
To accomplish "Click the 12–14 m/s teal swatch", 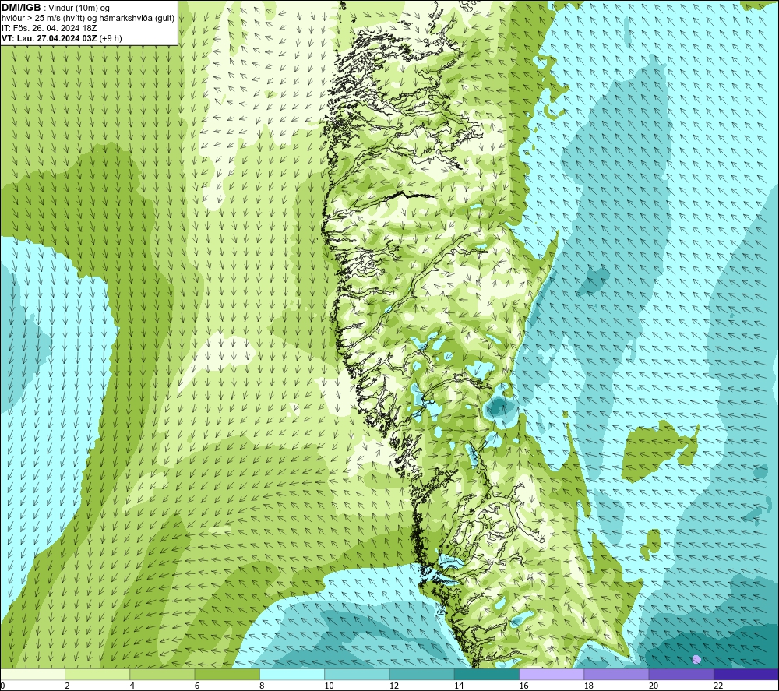I will click(421, 674).
